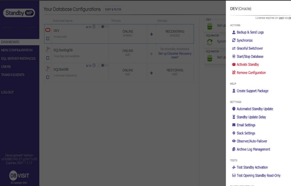Open the Users page
The image size is (291, 186).
tap(6, 67)
